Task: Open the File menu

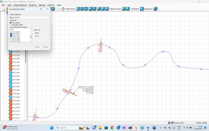Action: point(3,5)
